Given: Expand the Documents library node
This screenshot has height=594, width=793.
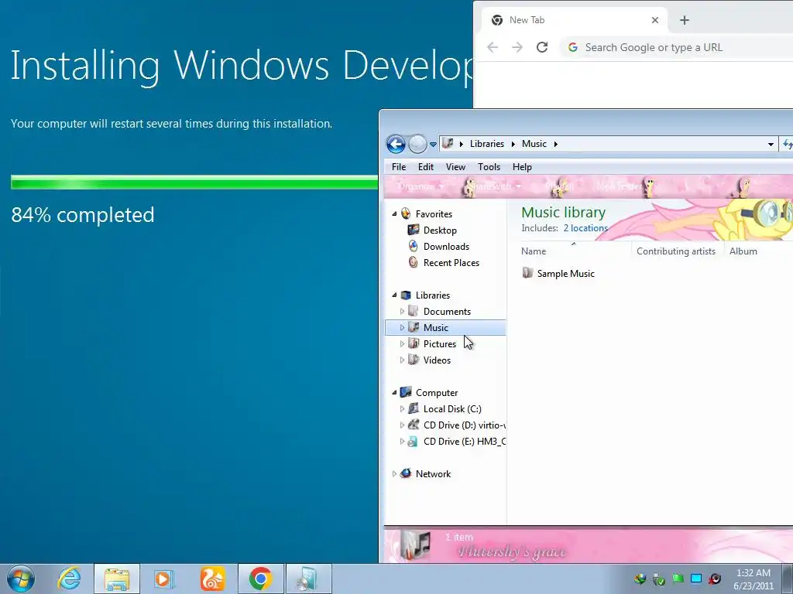Looking at the screenshot, I should 403,311.
